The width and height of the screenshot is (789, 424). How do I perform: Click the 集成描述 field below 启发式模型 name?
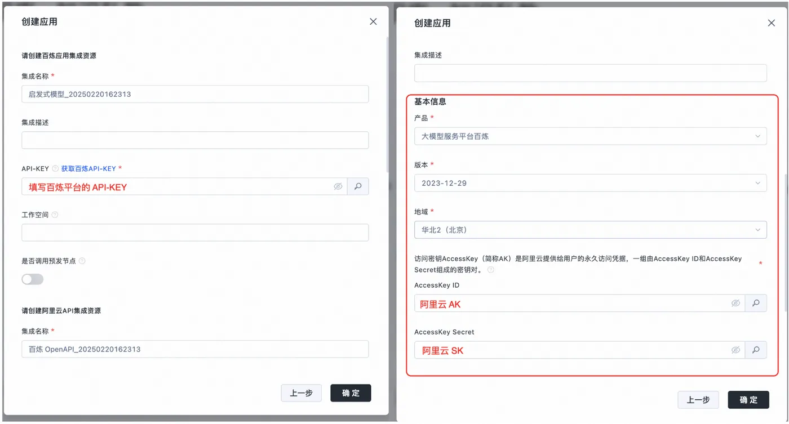195,140
